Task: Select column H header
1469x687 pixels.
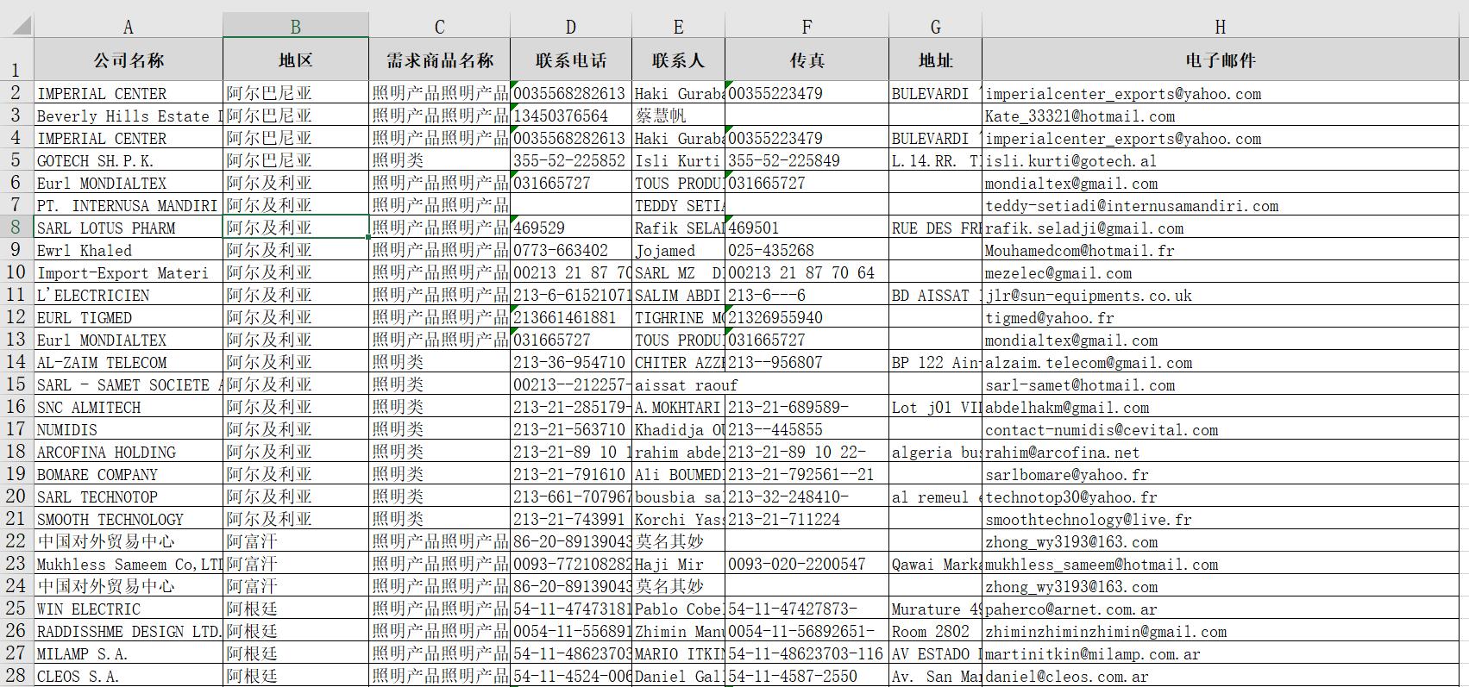Action: [x=1220, y=26]
